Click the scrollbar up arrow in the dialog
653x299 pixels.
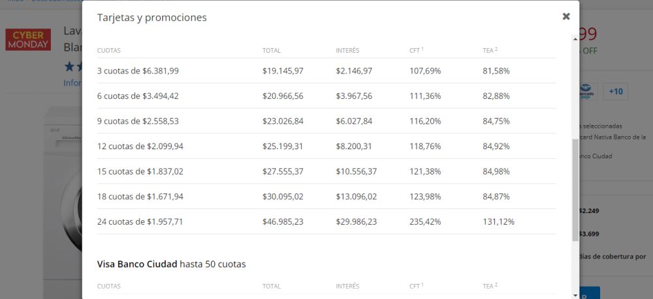575,38
